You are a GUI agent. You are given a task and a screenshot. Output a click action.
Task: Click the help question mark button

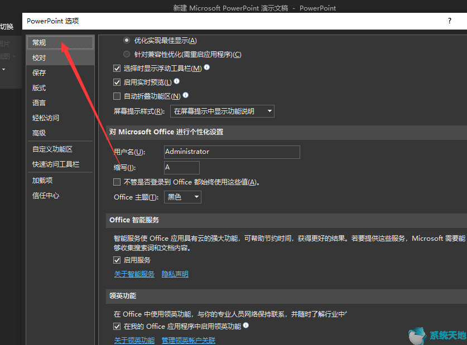click(450, 21)
